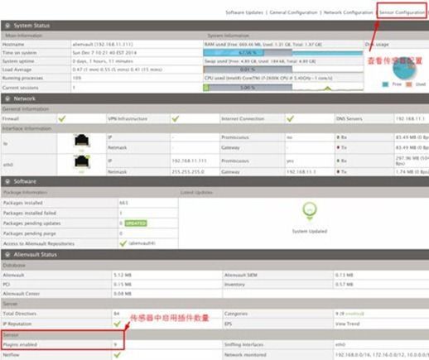The height and width of the screenshot is (360, 429).
Task: Click the IP Reputation green checkmark
Action: pyautogui.click(x=117, y=324)
